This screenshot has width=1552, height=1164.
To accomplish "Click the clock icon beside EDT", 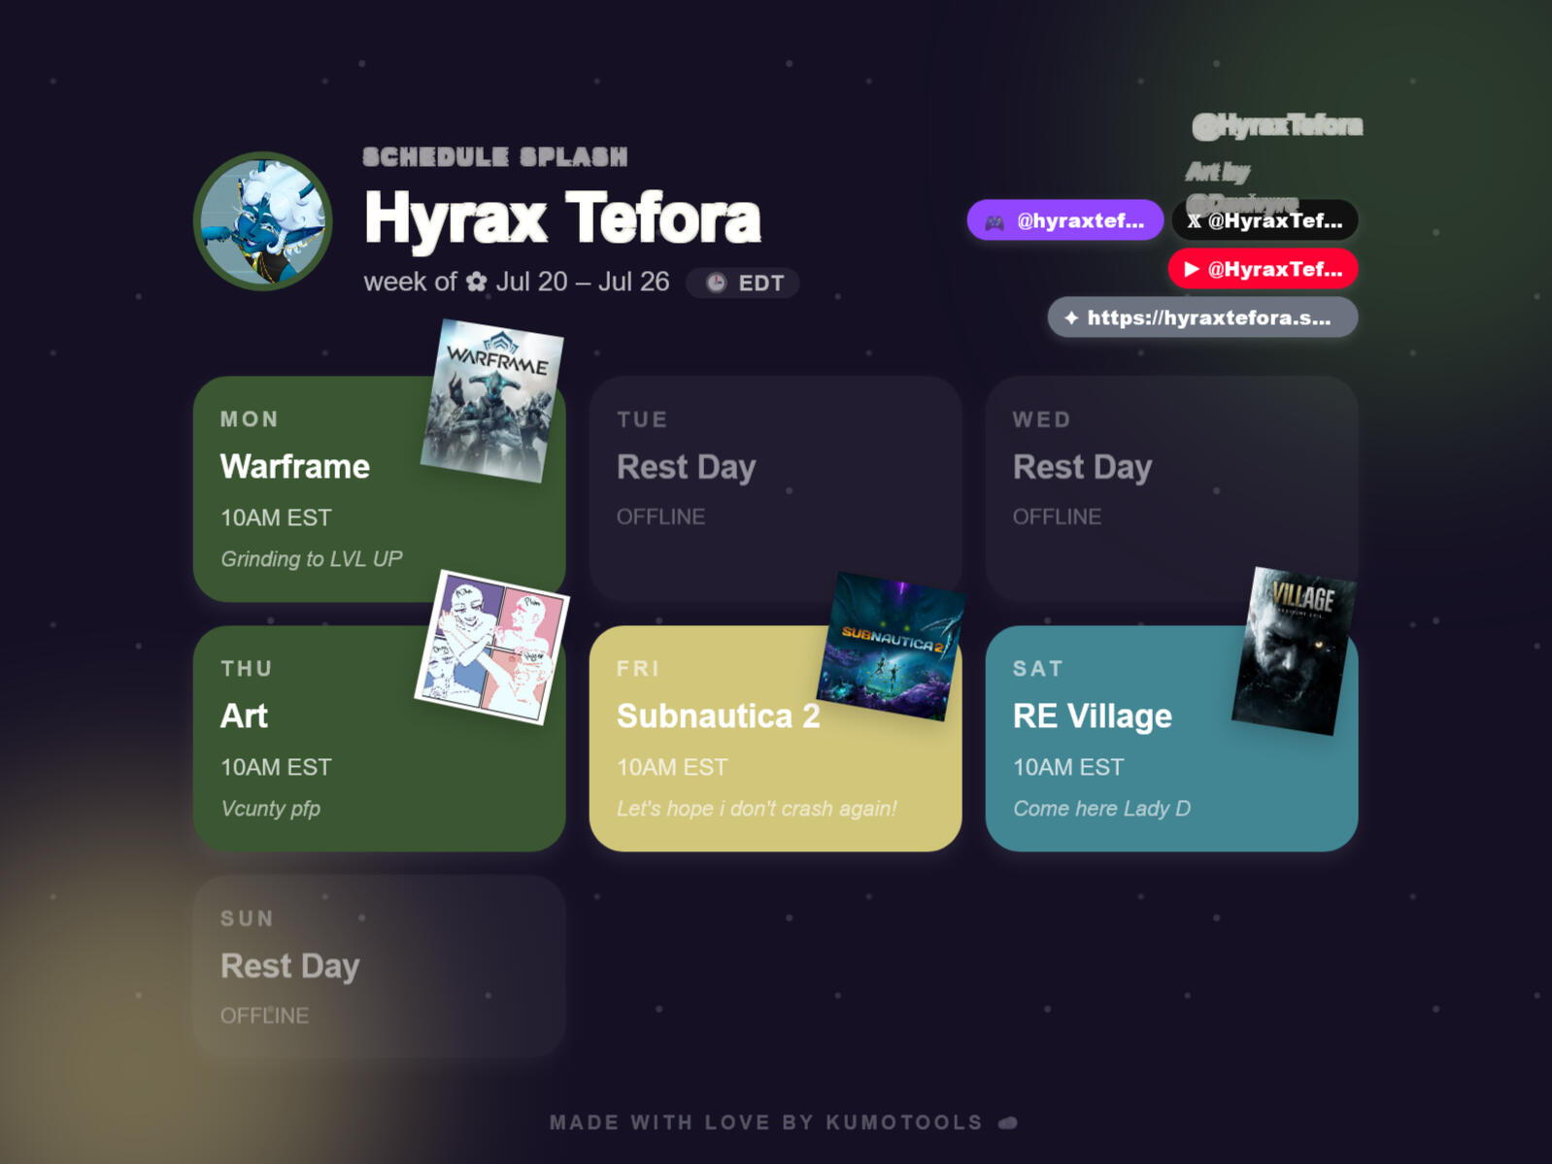I will (716, 283).
